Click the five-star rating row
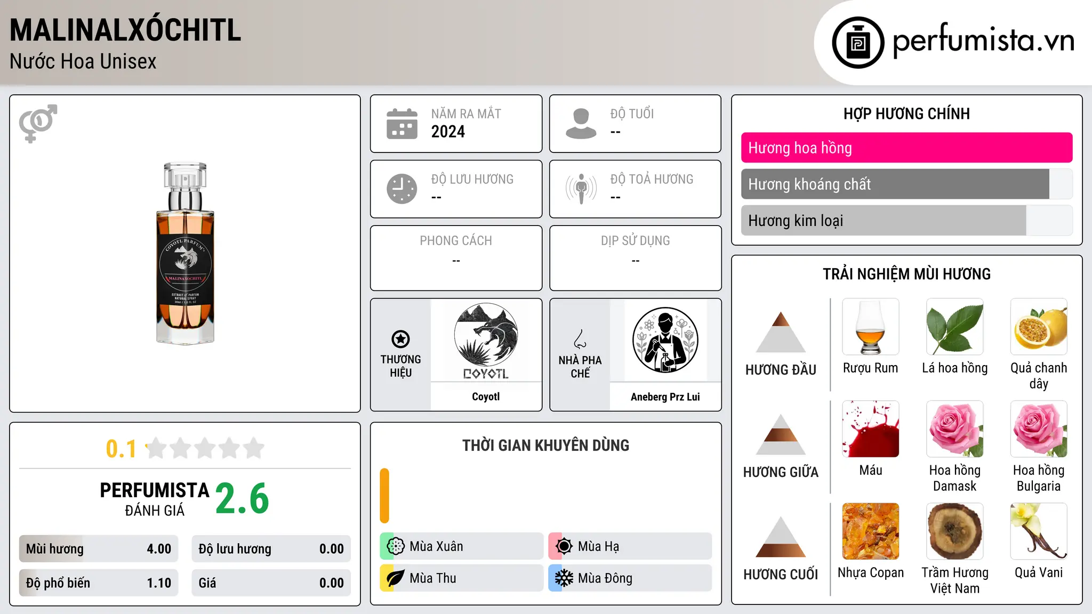This screenshot has height=614, width=1092. (205, 448)
